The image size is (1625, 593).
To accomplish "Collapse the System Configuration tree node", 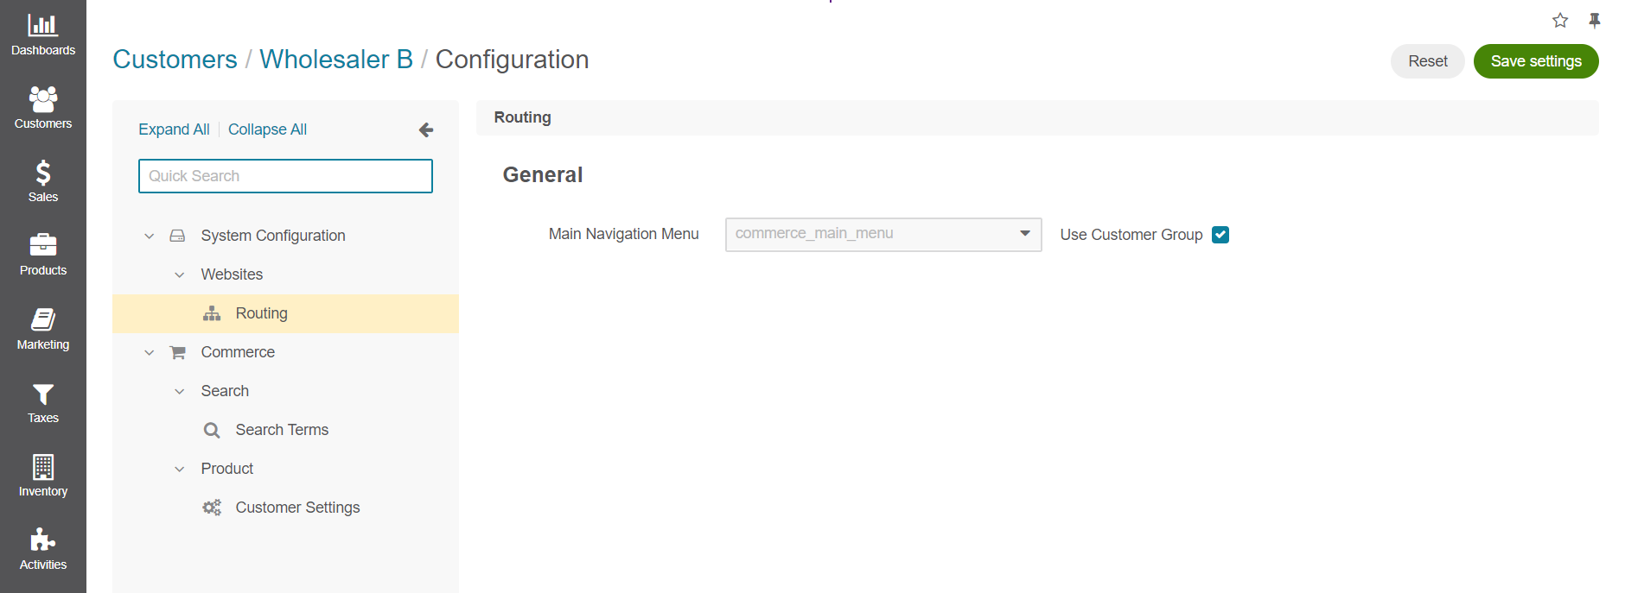I will point(150,236).
